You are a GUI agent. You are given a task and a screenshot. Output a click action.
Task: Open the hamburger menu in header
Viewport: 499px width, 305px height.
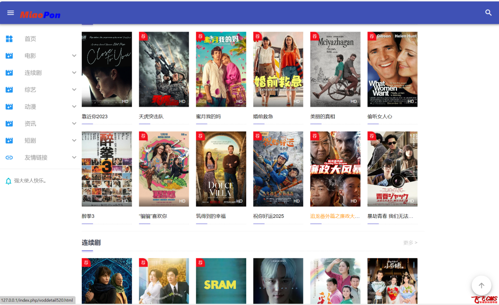(10, 13)
